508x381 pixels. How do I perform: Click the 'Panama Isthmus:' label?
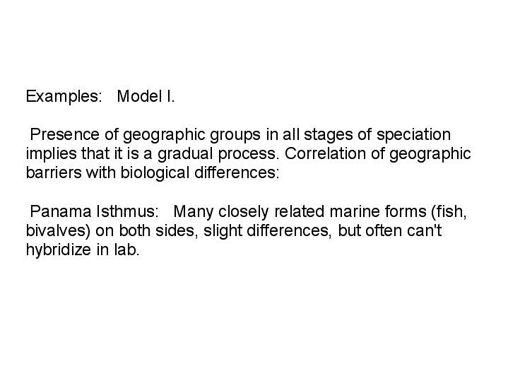point(94,211)
